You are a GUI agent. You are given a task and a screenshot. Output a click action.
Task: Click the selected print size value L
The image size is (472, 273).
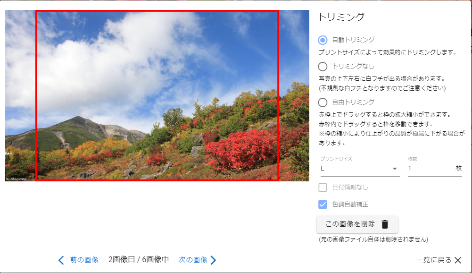click(x=323, y=169)
